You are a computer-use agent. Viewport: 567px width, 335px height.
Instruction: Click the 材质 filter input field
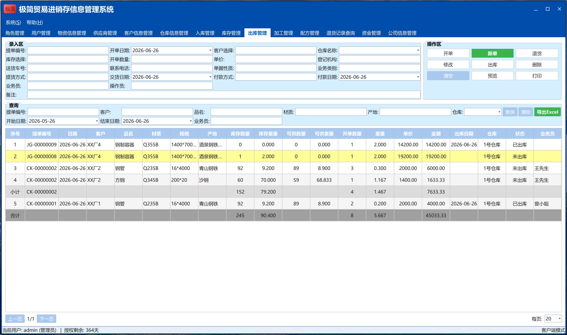(x=331, y=112)
